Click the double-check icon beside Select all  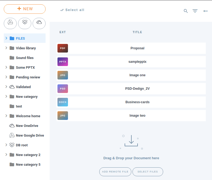pos(62,10)
